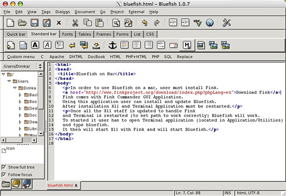286x196 pixels.
Task: Click multi-thumbnail icon with star
Action: (x=225, y=45)
